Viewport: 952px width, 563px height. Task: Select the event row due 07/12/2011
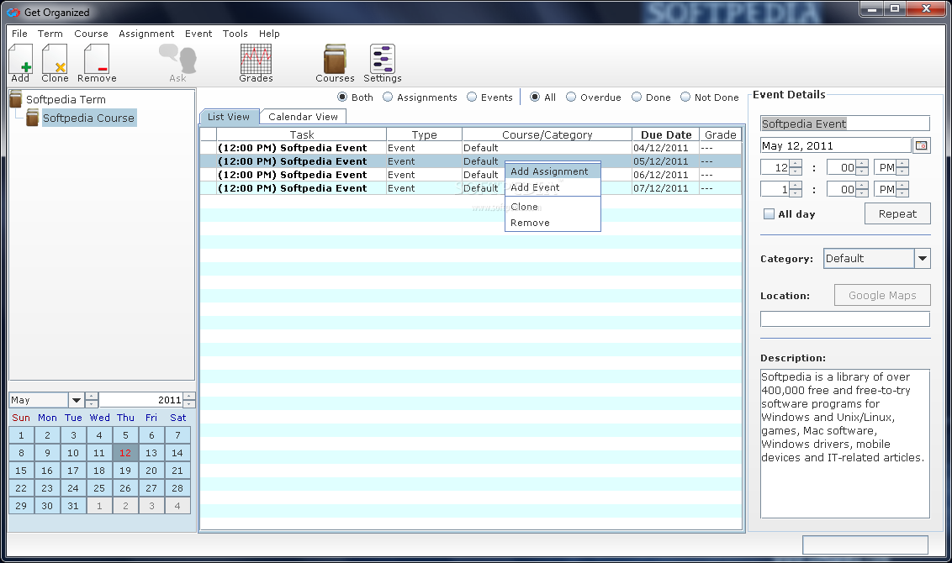point(471,188)
